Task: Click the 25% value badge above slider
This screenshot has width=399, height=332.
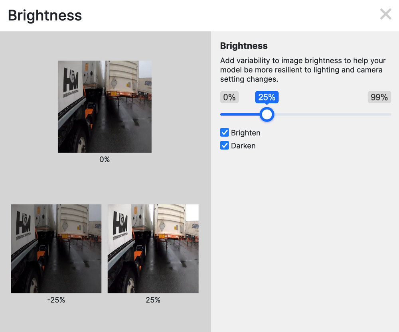Action: [267, 97]
